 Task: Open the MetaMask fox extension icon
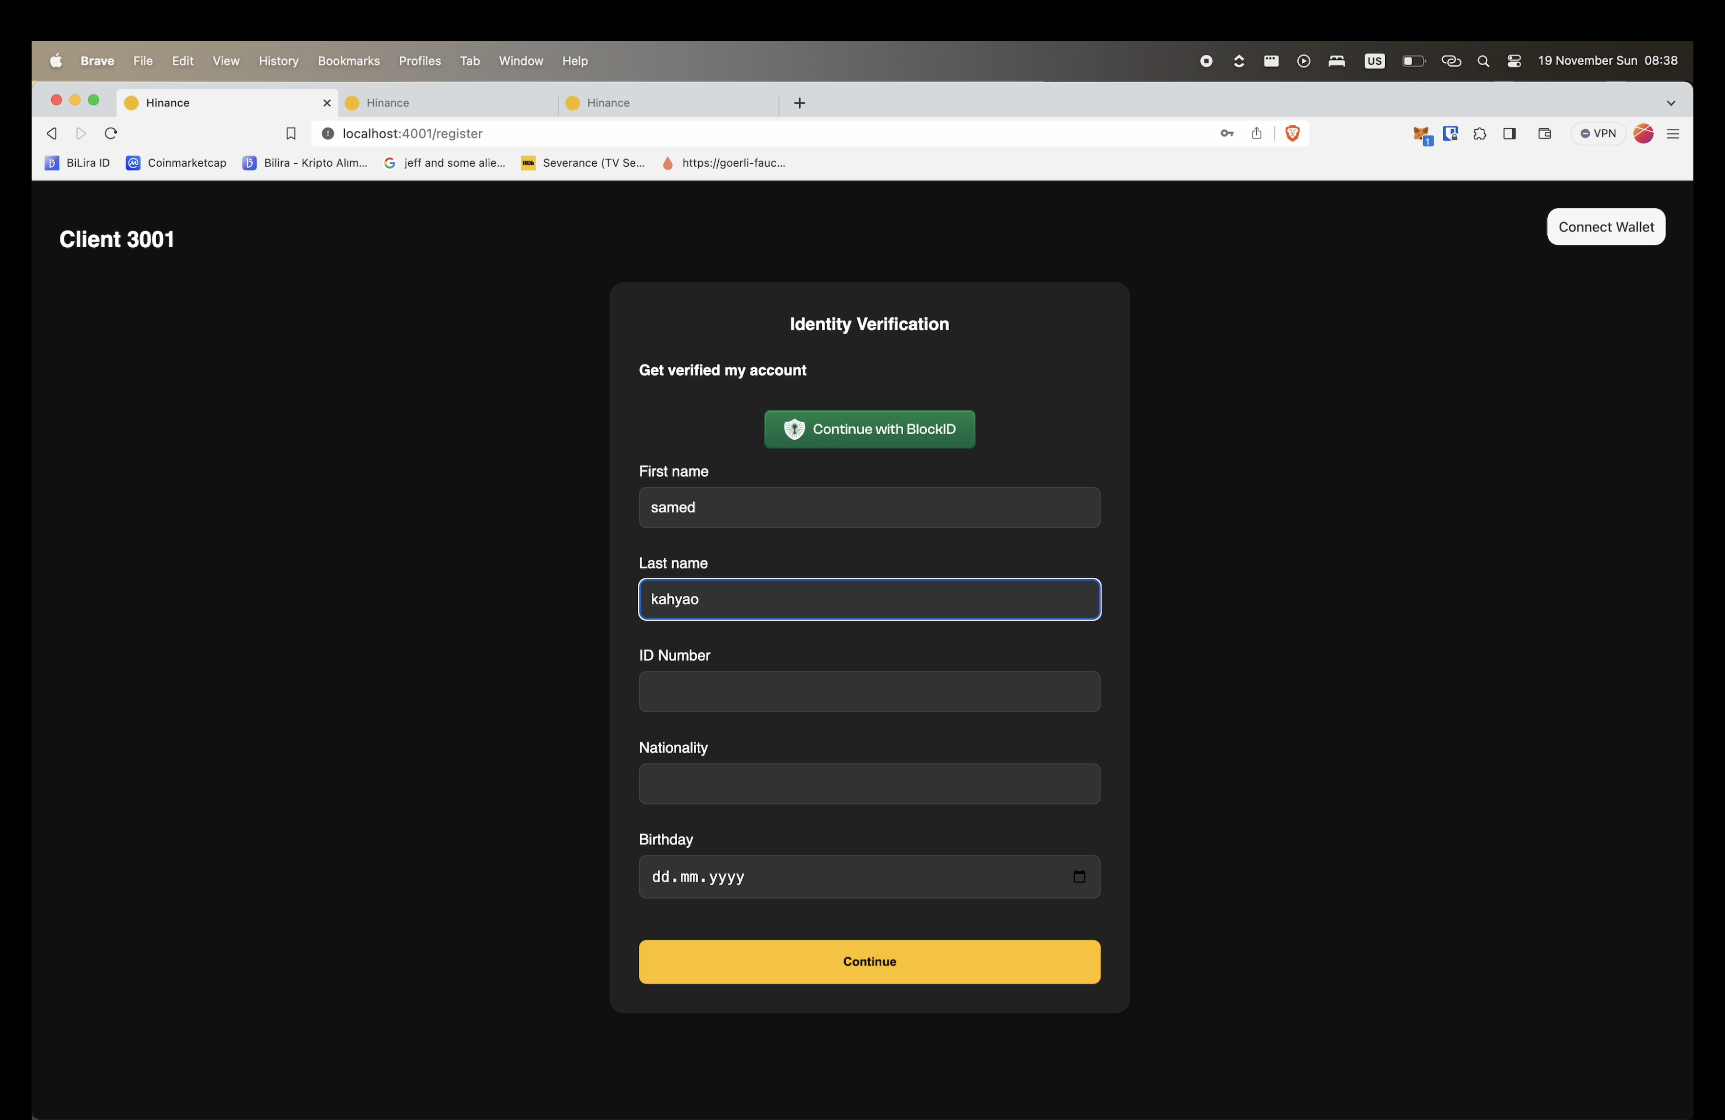(x=1421, y=134)
